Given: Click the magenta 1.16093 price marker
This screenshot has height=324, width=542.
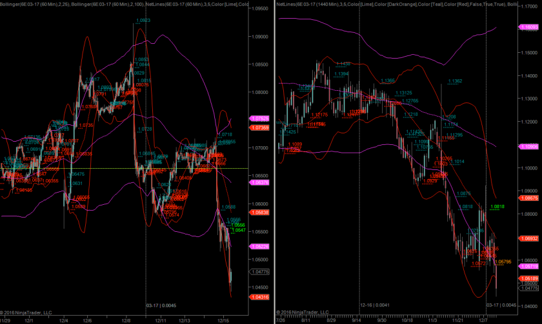Looking at the screenshot, I should (x=528, y=27).
